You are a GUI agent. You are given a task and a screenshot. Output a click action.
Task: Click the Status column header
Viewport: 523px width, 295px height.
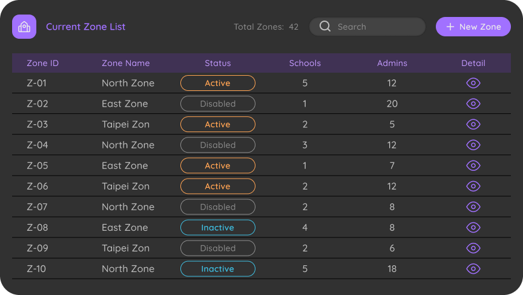click(218, 63)
